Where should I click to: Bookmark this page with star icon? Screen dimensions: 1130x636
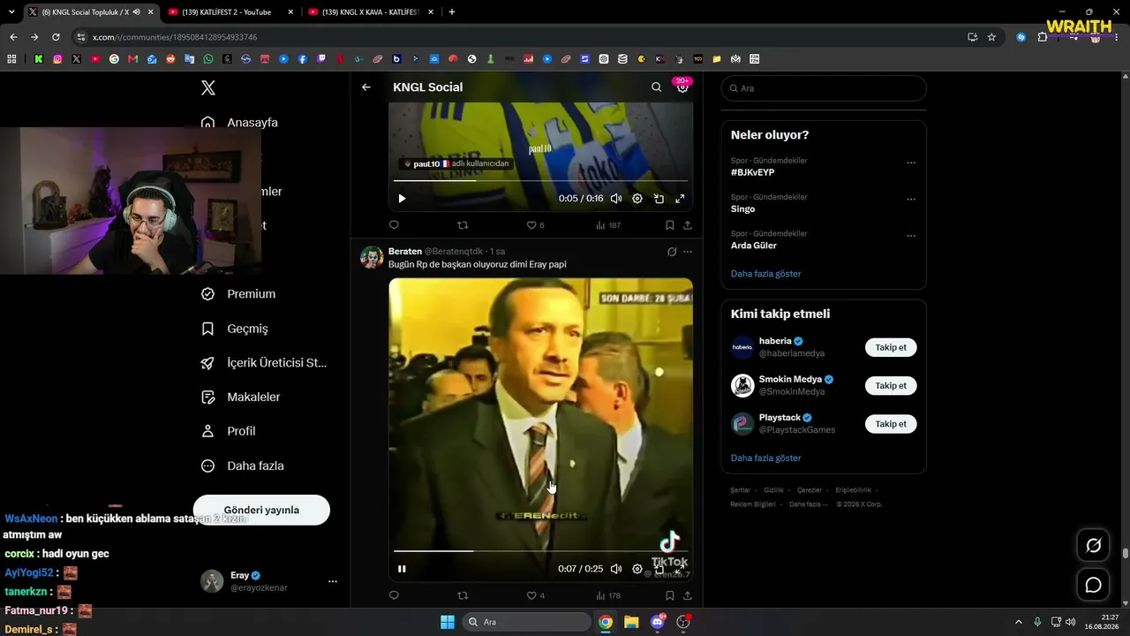click(991, 37)
